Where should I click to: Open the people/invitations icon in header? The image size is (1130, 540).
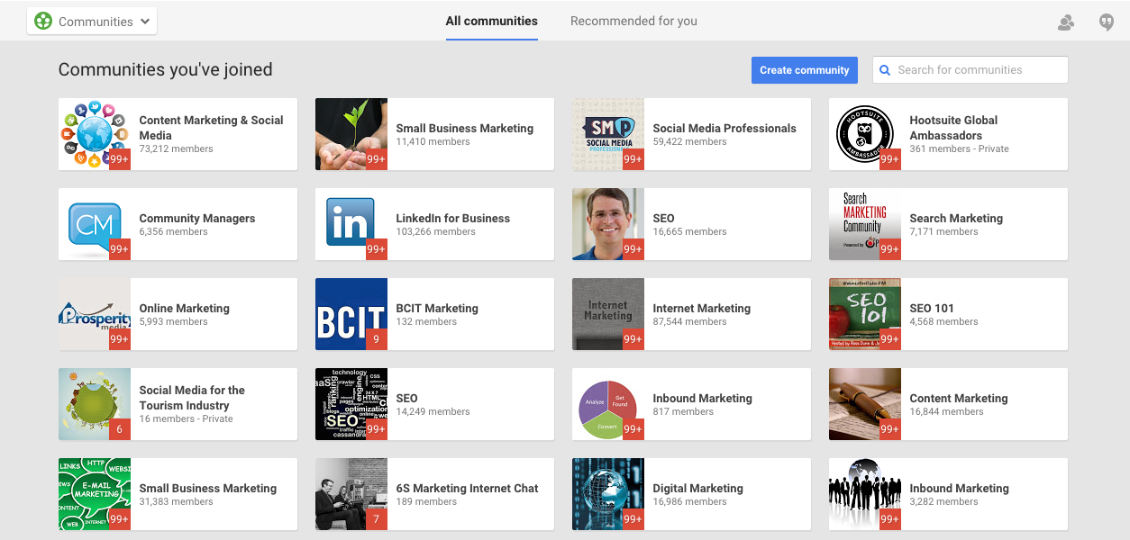click(1066, 22)
